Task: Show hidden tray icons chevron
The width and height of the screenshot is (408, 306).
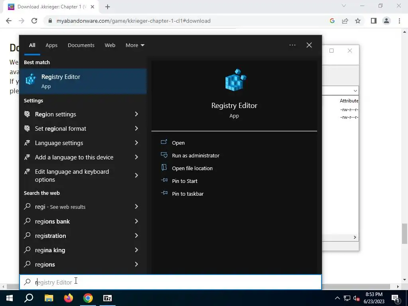Action: click(x=337, y=298)
